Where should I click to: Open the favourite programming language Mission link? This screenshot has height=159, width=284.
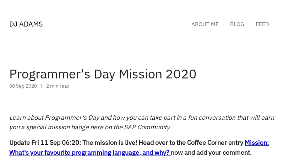click(89, 153)
